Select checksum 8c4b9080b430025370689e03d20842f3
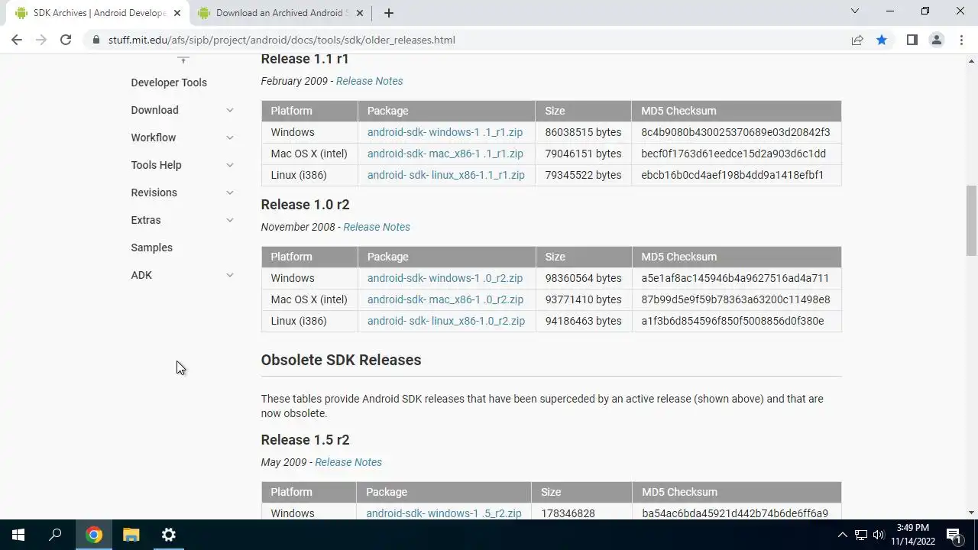 (736, 132)
